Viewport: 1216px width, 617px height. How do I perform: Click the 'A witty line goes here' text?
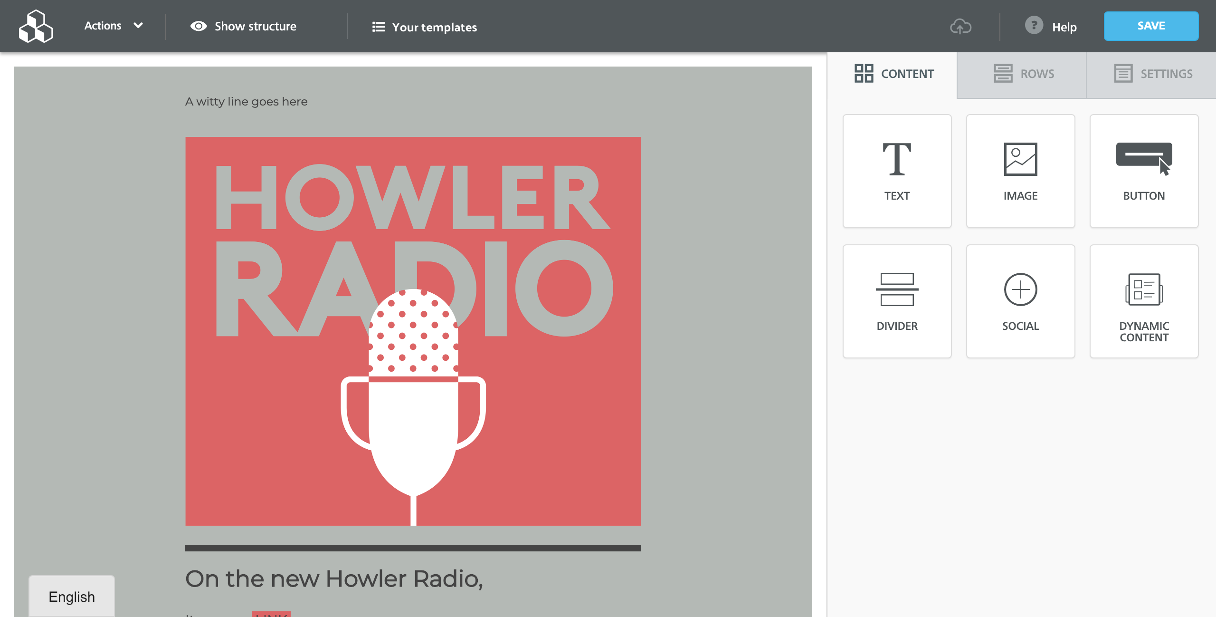click(246, 102)
